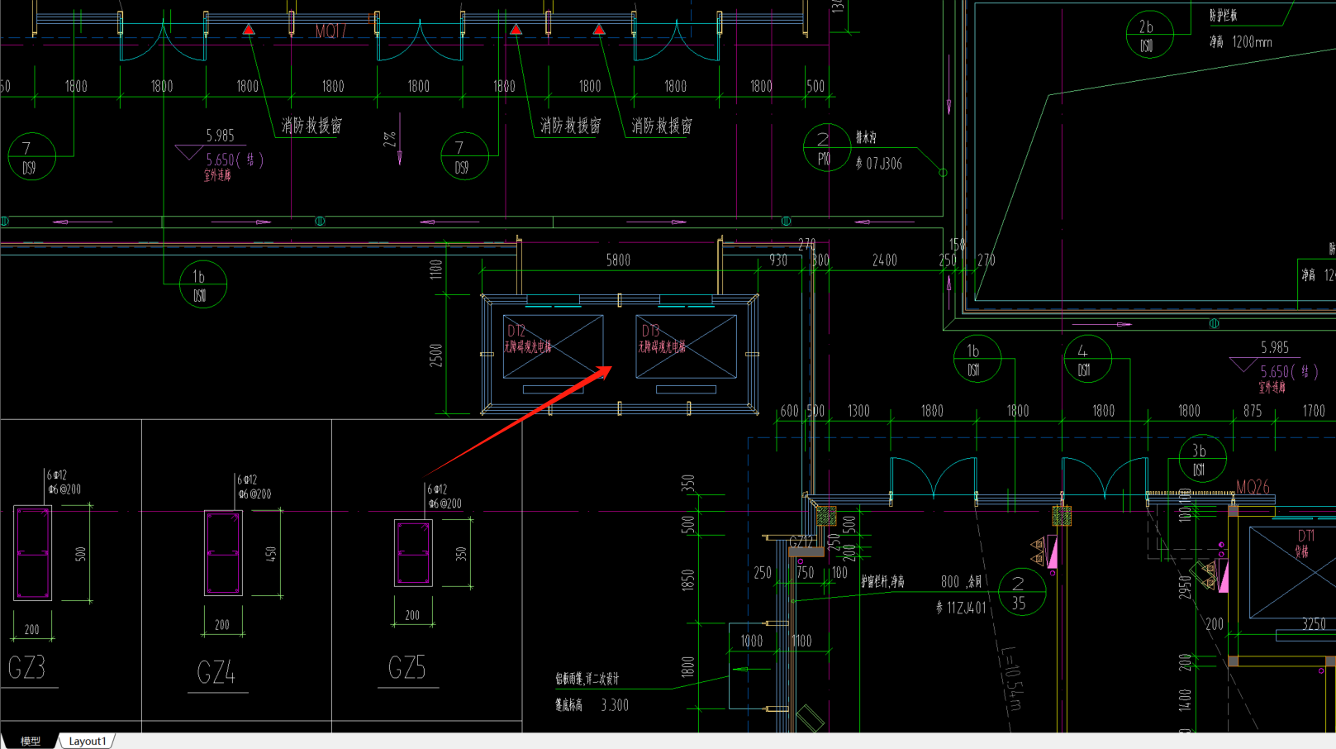Screen dimensions: 1336x749
Task: Select the 参 07J306 reference note
Action: pyautogui.click(x=878, y=164)
